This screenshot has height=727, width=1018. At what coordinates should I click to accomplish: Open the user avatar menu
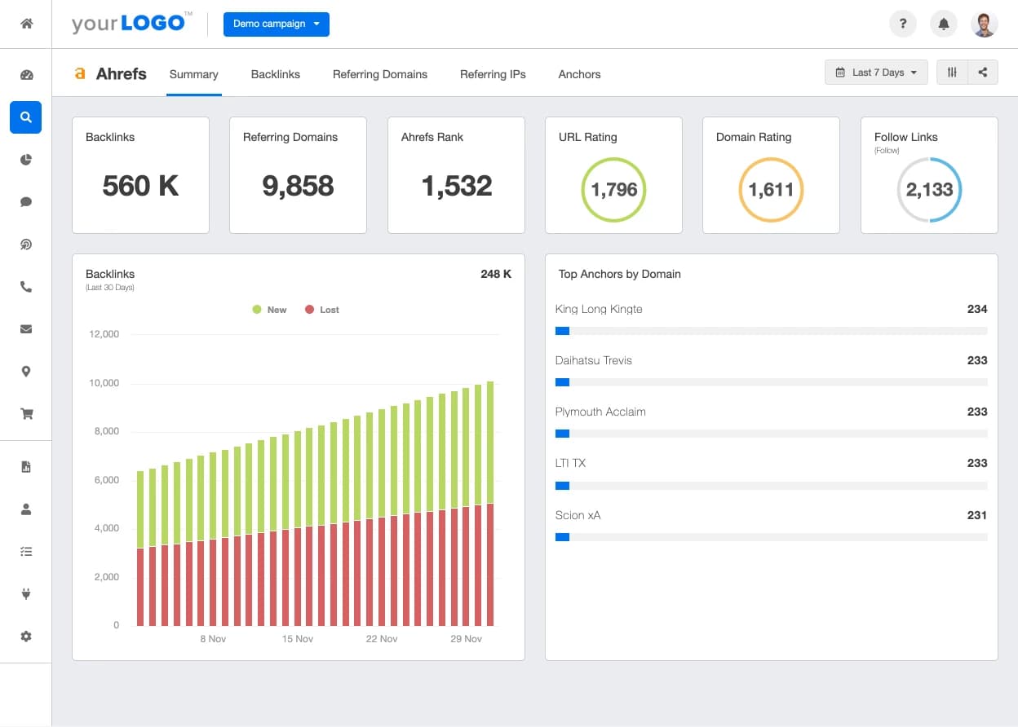985,24
